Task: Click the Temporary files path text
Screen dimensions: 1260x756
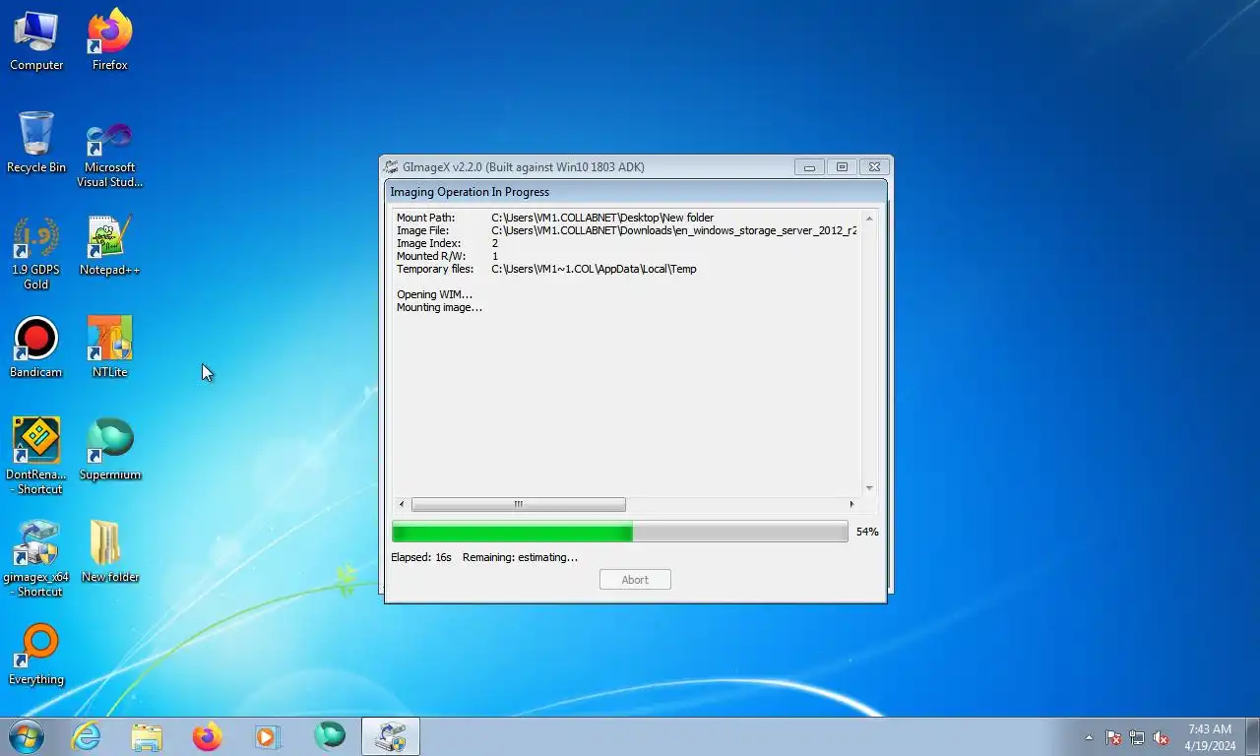Action: pyautogui.click(x=594, y=269)
